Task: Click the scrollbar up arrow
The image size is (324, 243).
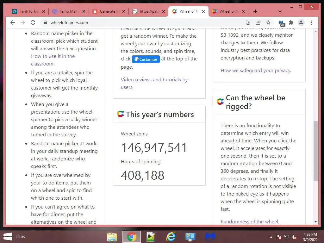Action: click(x=315, y=31)
